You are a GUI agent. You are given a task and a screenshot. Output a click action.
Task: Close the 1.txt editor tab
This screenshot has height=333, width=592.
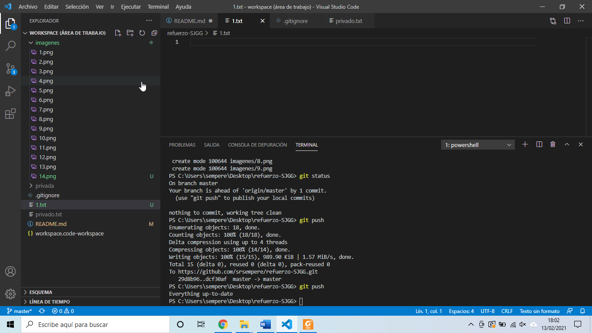pyautogui.click(x=263, y=21)
